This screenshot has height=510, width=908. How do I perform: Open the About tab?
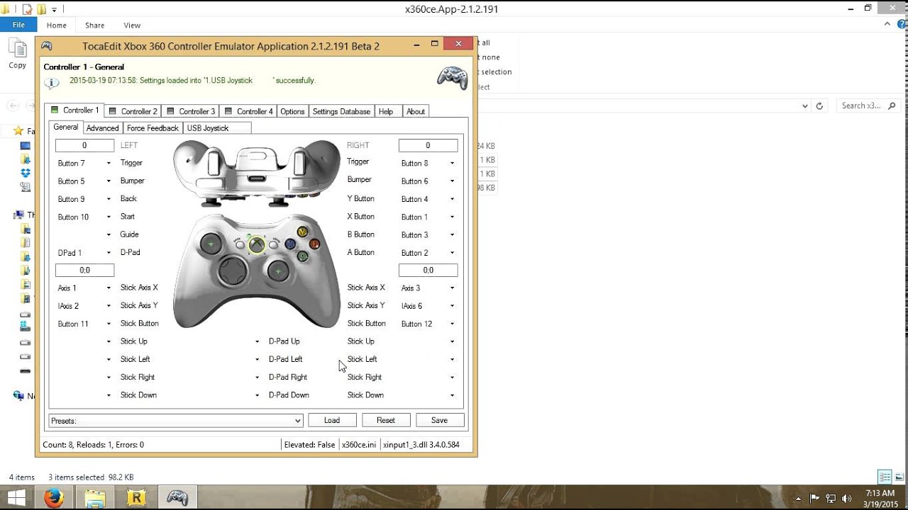416,111
